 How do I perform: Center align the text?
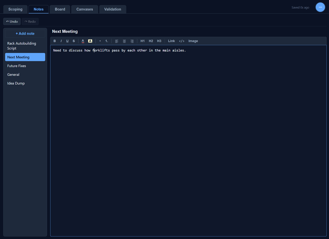coord(124,41)
